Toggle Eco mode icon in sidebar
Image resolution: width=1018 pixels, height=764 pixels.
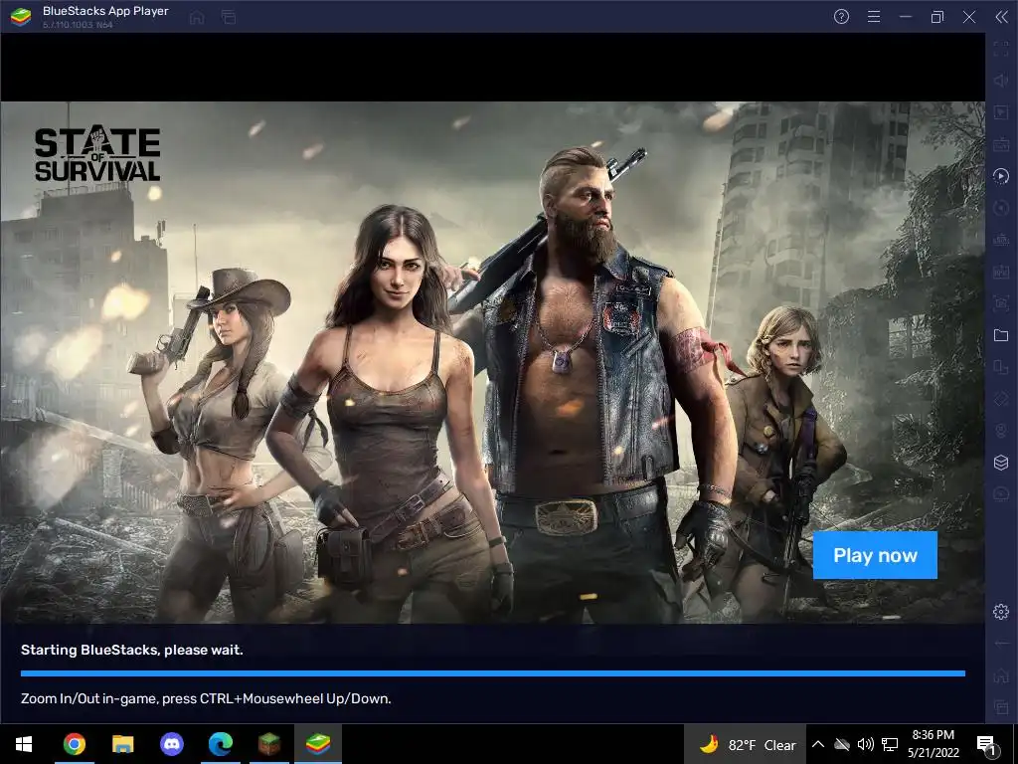(x=1000, y=493)
